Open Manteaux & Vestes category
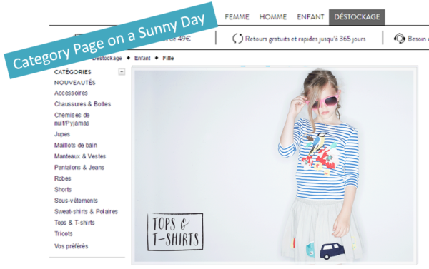429x269 pixels. point(80,156)
